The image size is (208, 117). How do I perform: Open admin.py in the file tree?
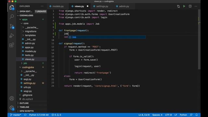pos(30,43)
